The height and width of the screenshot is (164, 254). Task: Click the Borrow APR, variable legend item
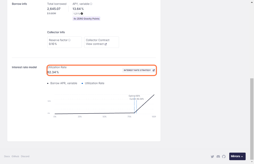(63, 83)
